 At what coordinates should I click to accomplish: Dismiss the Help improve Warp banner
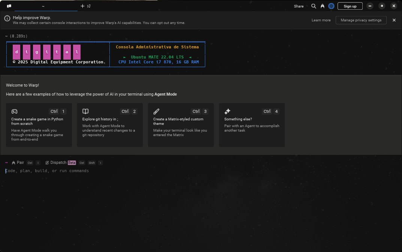pos(394,20)
